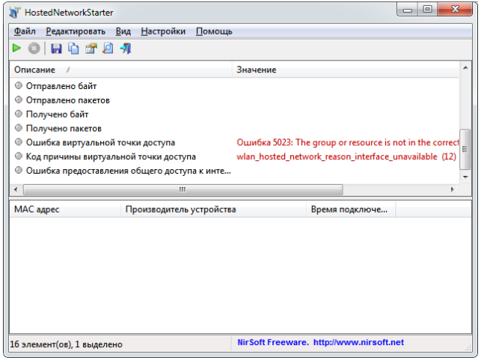Select Код причины виртуальной точки доступа row

tap(235, 156)
